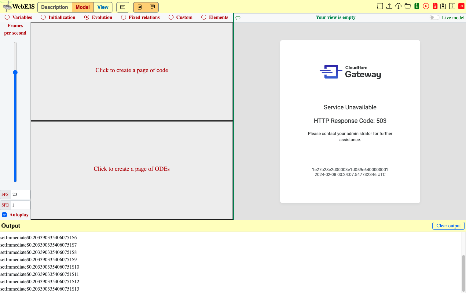Click to create a page of ODEs
This screenshot has height=293, width=466.
coord(132,170)
